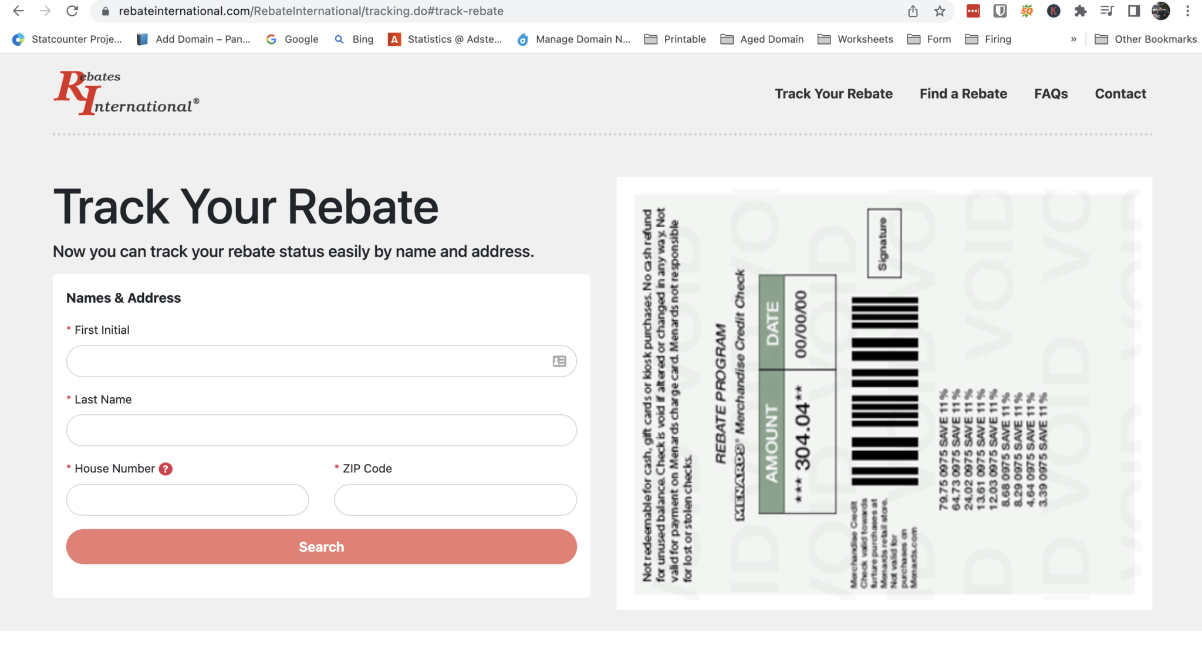The height and width of the screenshot is (663, 1202).
Task: Open the FAQs menu item
Action: pos(1051,93)
